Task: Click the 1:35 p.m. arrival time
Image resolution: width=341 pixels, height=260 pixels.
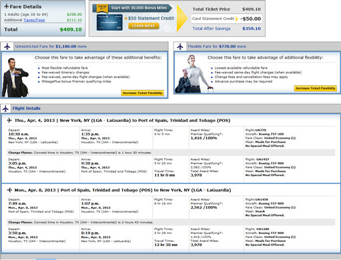Action: coord(90,134)
